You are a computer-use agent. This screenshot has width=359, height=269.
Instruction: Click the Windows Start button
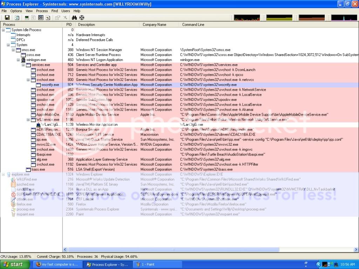(13, 264)
